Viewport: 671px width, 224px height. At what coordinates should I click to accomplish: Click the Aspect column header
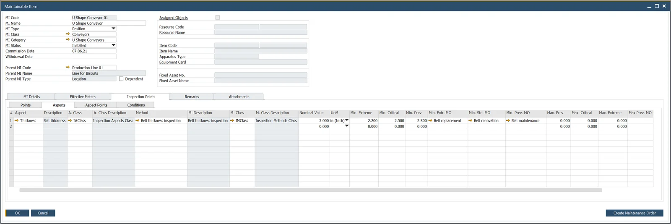(29, 113)
